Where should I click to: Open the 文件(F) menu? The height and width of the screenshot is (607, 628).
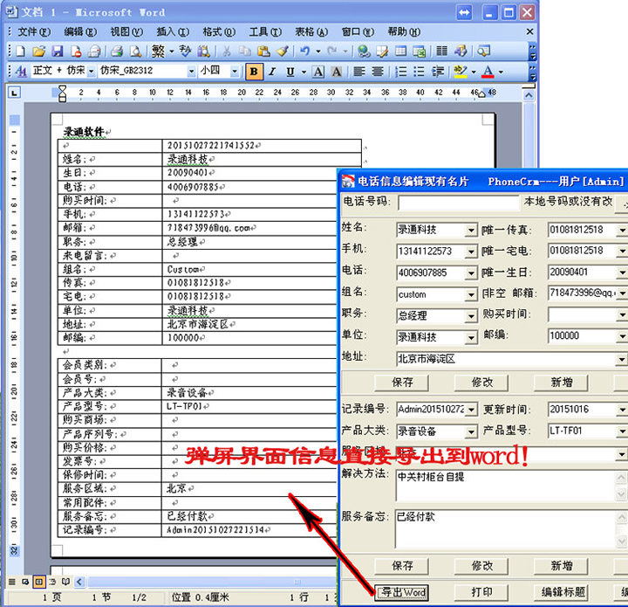(34, 31)
